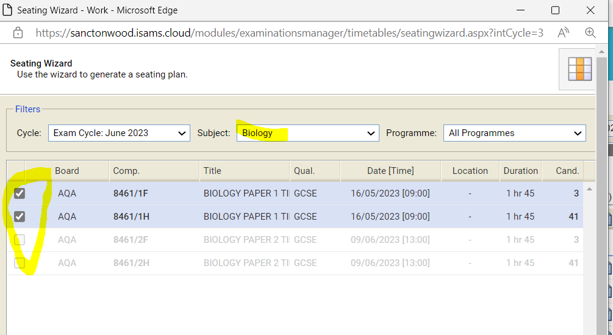Click the page document icon in title bar
The image size is (613, 335).
pyautogui.click(x=8, y=10)
